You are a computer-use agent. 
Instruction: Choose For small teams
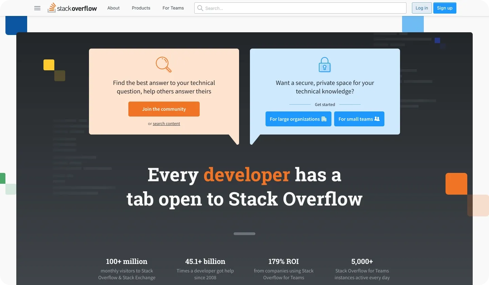[x=359, y=119]
